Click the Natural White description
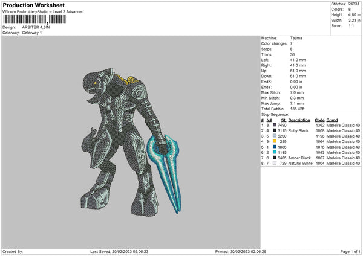 click(301, 164)
